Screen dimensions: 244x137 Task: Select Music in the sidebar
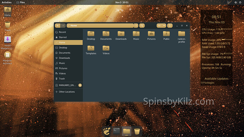(68, 63)
